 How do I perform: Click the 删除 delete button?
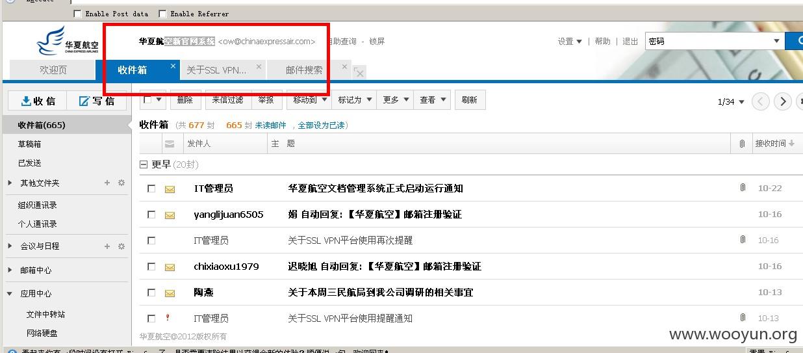click(185, 100)
